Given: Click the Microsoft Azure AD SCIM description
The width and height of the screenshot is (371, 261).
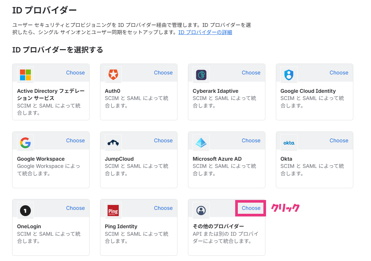Looking at the screenshot, I should click(x=224, y=170).
